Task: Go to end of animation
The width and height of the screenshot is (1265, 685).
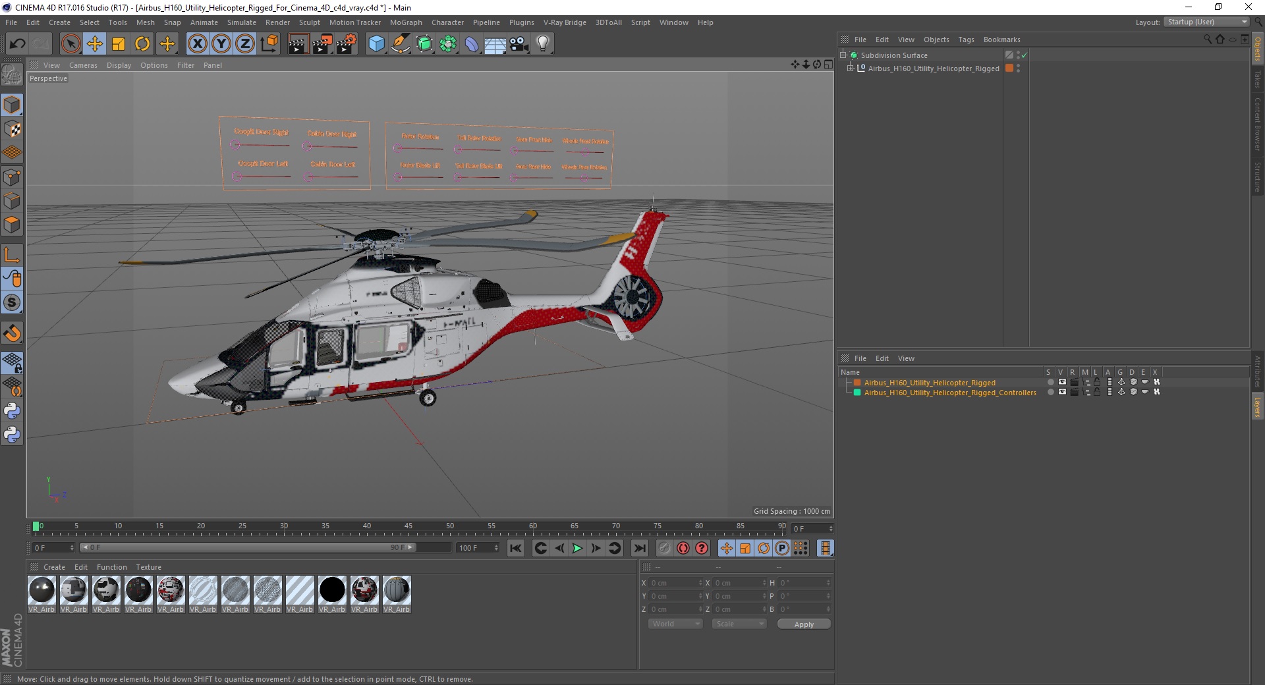Action: 639,548
